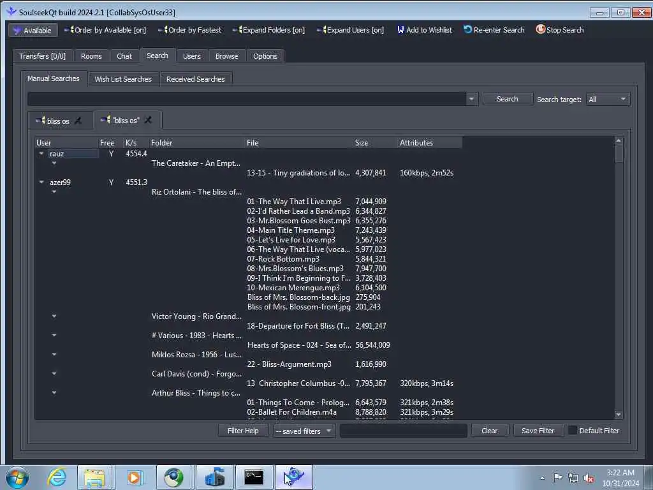Click the results scrollbar up arrow
The width and height of the screenshot is (653, 490).
(619, 141)
